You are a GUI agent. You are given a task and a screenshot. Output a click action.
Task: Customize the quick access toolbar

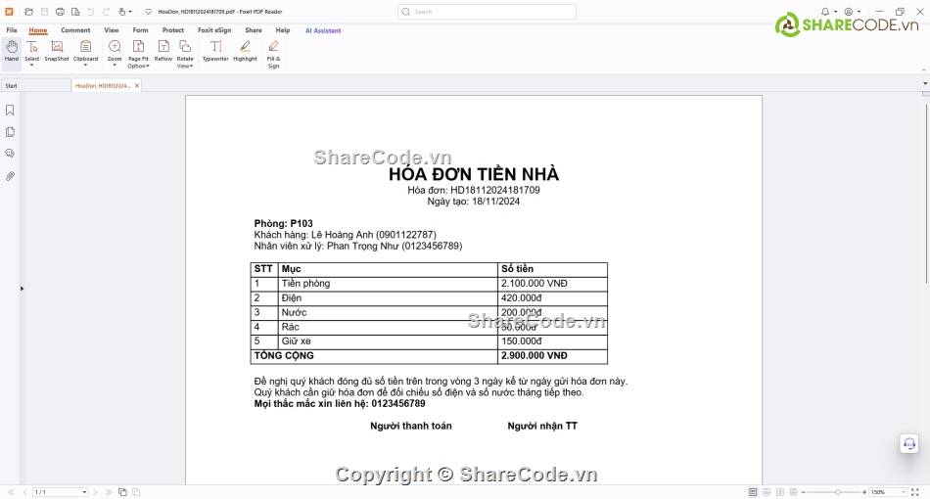(148, 12)
